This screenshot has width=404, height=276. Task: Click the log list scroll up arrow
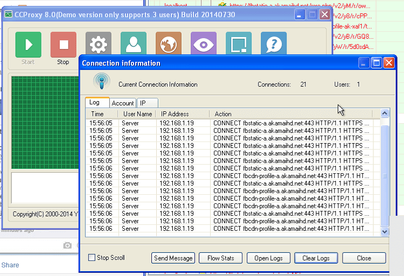(385, 114)
